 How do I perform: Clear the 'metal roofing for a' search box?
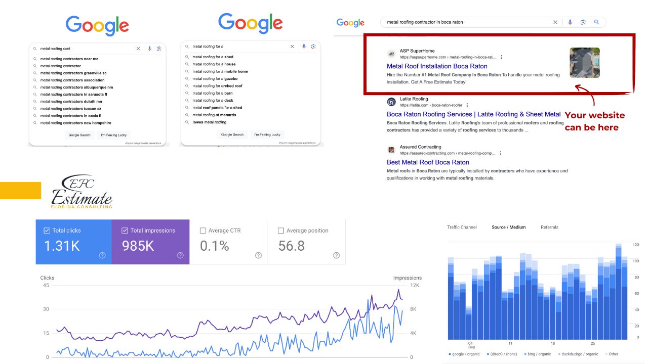[292, 47]
